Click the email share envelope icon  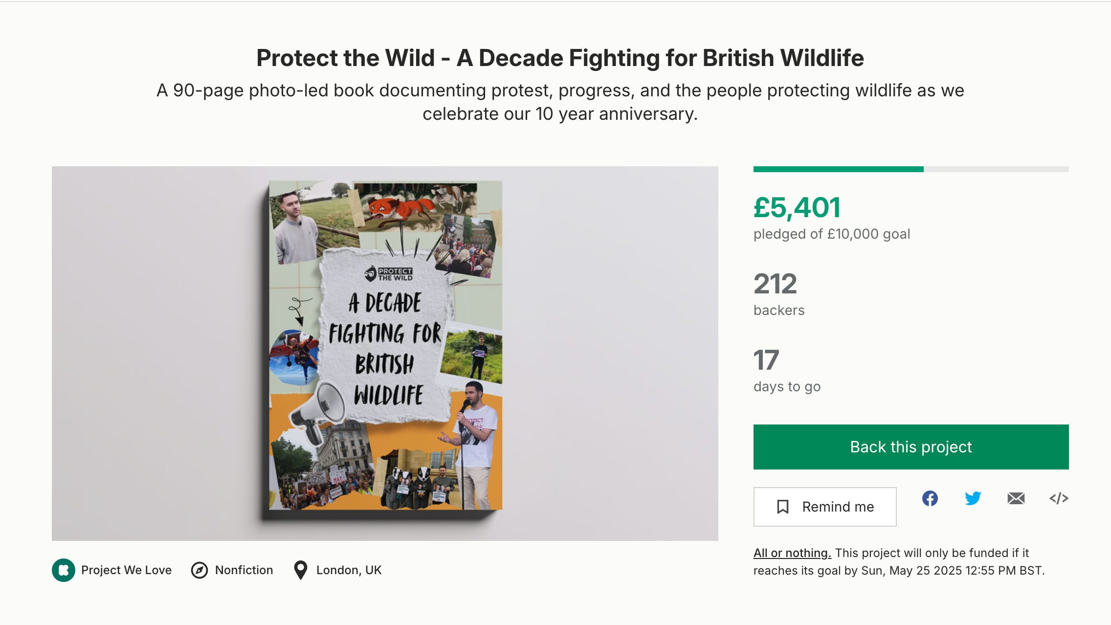tap(1016, 498)
